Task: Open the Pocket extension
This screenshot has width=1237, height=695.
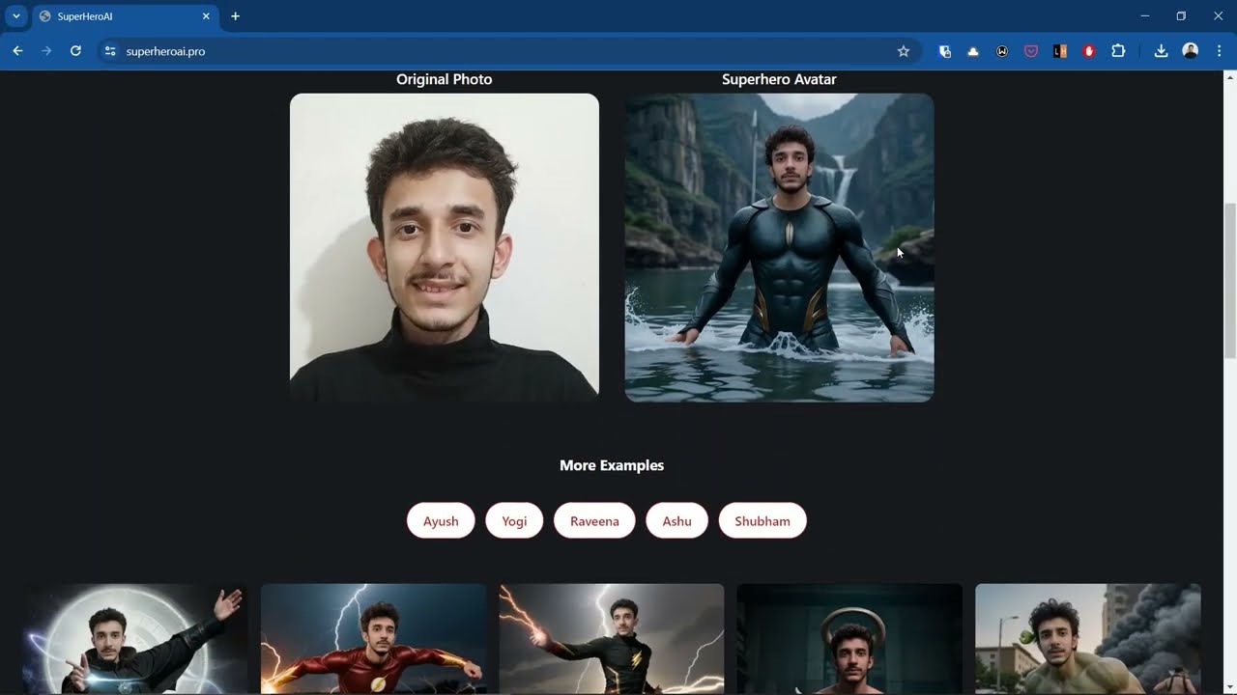Action: [x=1031, y=51]
